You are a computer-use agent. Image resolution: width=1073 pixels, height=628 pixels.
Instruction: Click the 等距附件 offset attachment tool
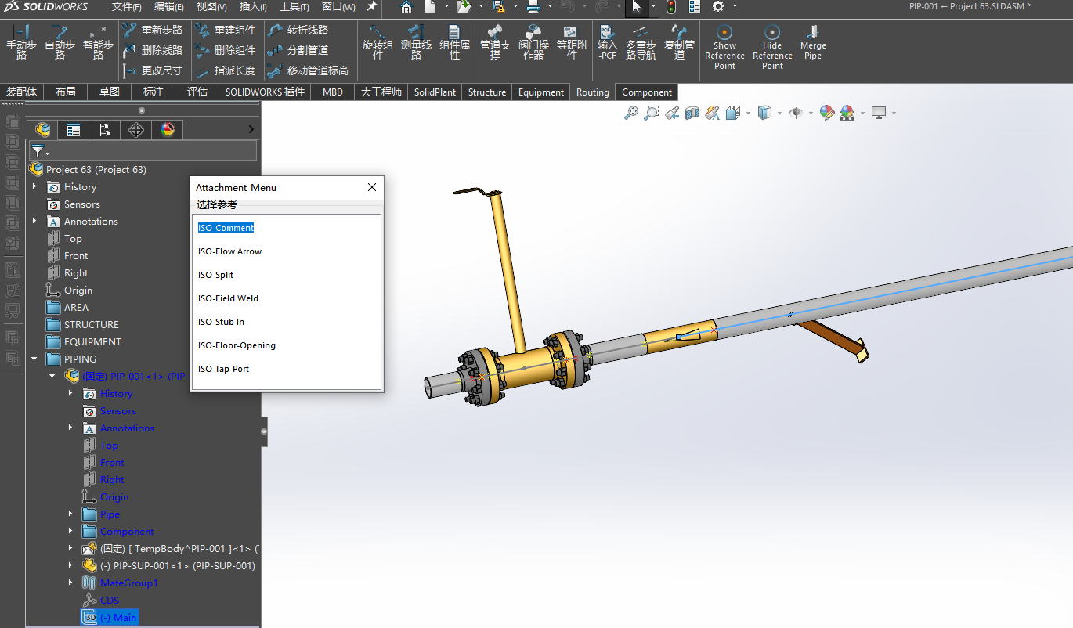point(572,43)
